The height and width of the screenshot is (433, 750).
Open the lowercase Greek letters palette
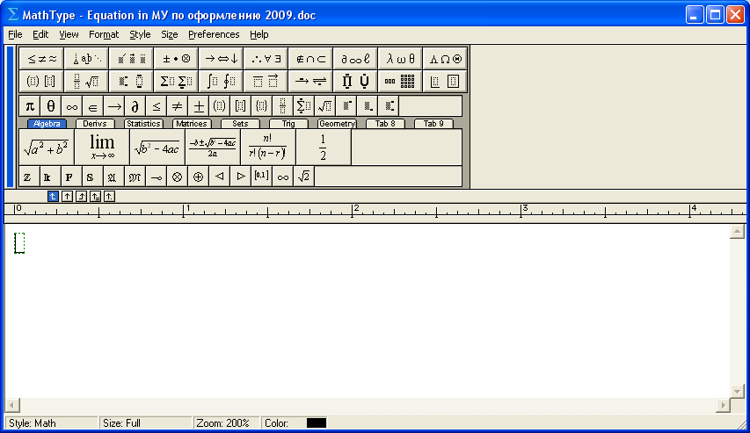click(400, 59)
